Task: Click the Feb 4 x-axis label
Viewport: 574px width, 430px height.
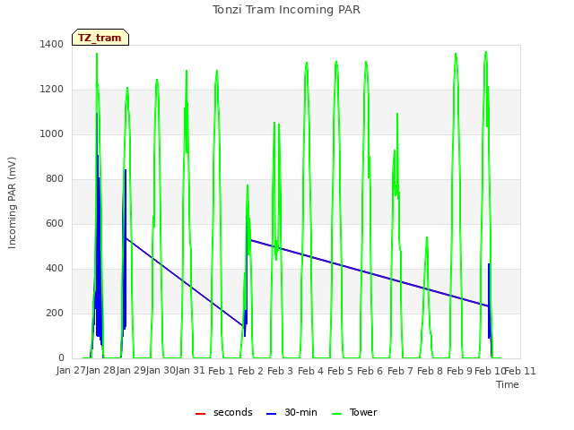Action: pyautogui.click(x=311, y=371)
